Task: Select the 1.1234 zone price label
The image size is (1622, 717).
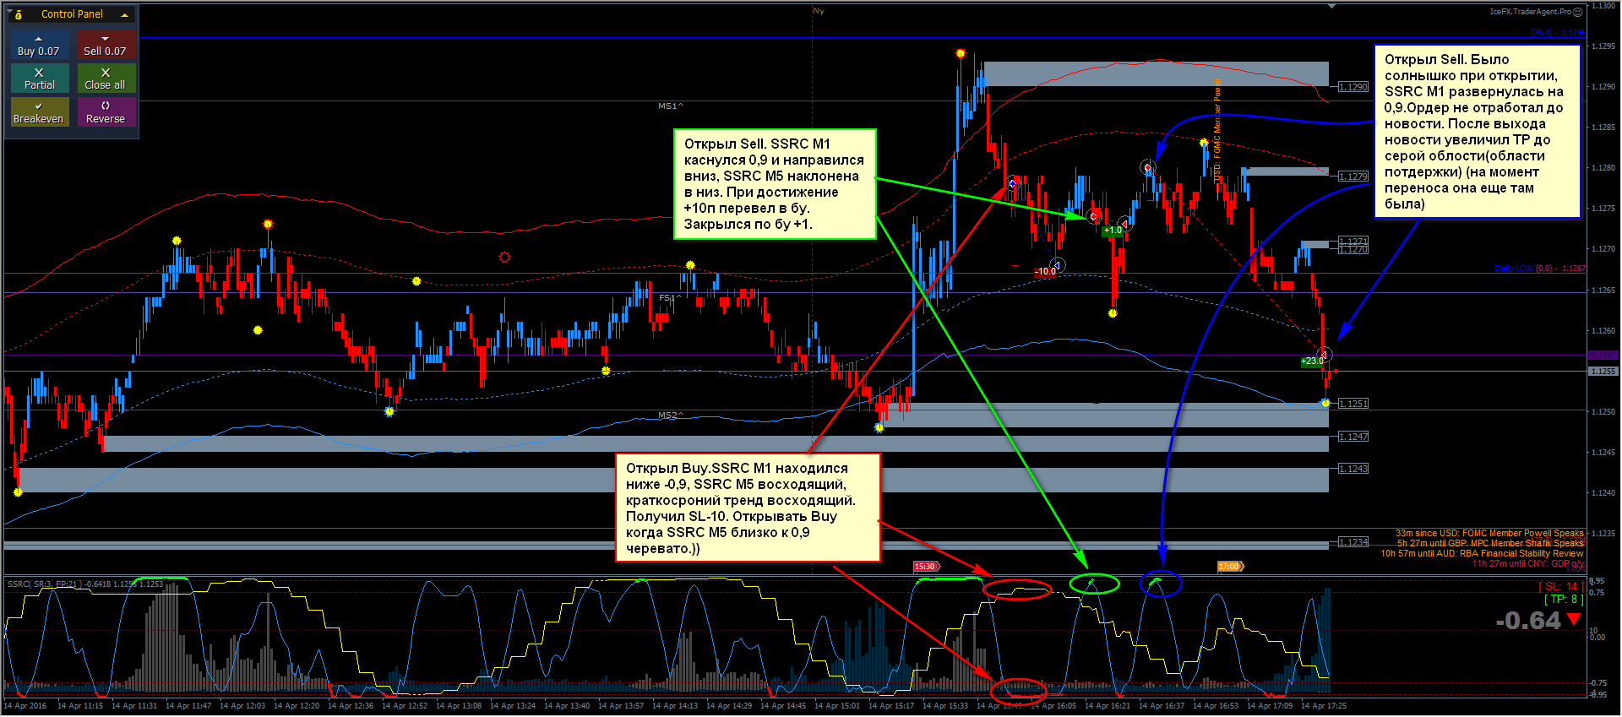Action: tap(1353, 542)
